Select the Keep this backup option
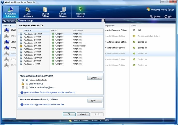This screenshot has width=178, height=125. click(x=27, y=84)
